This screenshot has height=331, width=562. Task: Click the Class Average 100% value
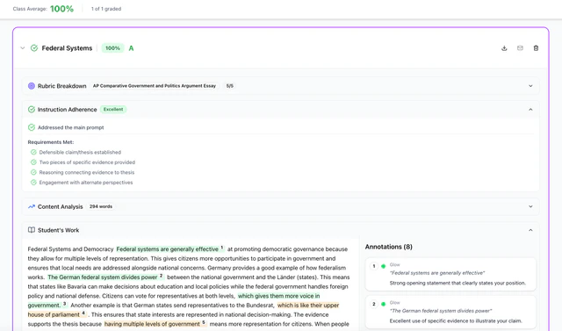pos(62,9)
